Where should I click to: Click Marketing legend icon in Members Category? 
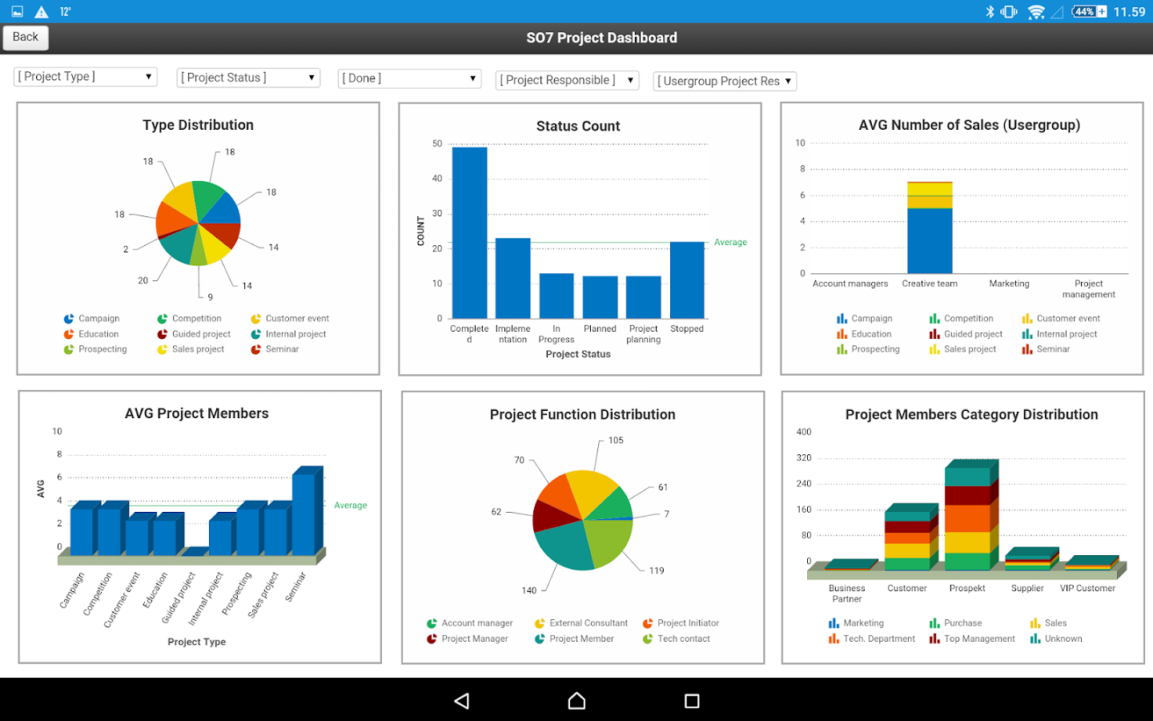click(x=834, y=623)
